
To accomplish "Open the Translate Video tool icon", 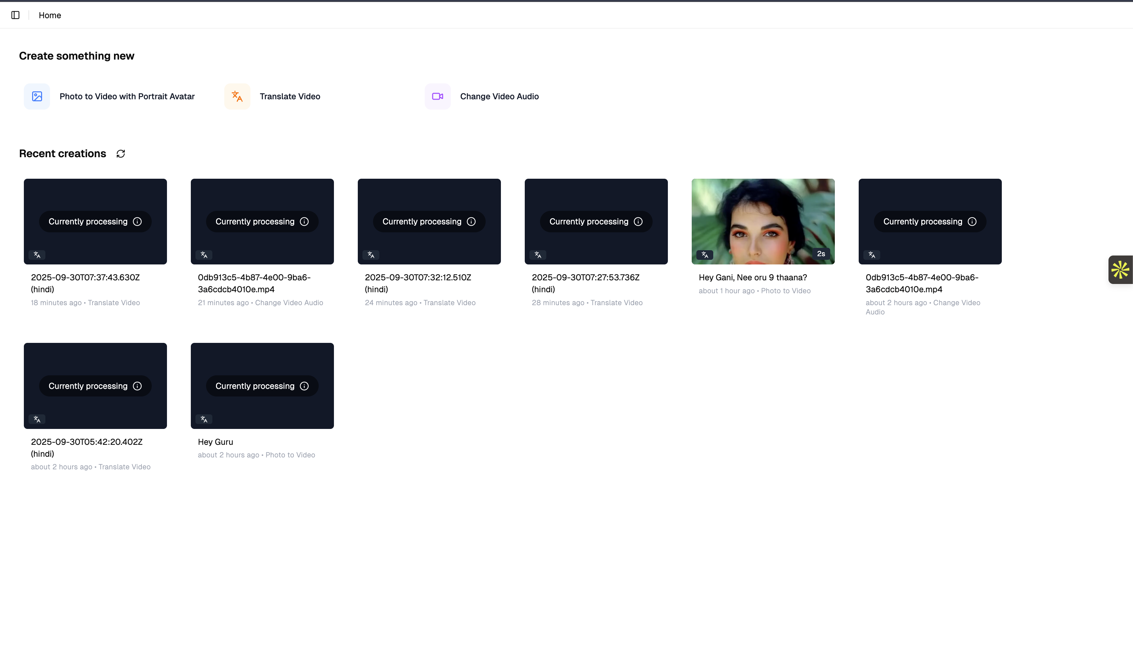I will [237, 96].
